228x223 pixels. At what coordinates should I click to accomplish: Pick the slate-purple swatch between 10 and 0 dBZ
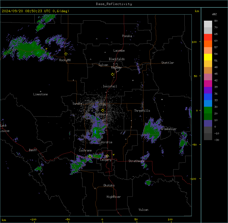208,123
